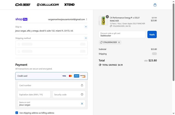Click the discount tag icon under product variant
175x115 pixels.
click(111, 26)
